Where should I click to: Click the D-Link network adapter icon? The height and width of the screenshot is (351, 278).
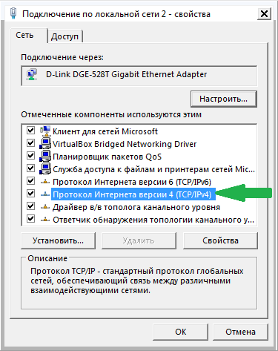click(32, 74)
